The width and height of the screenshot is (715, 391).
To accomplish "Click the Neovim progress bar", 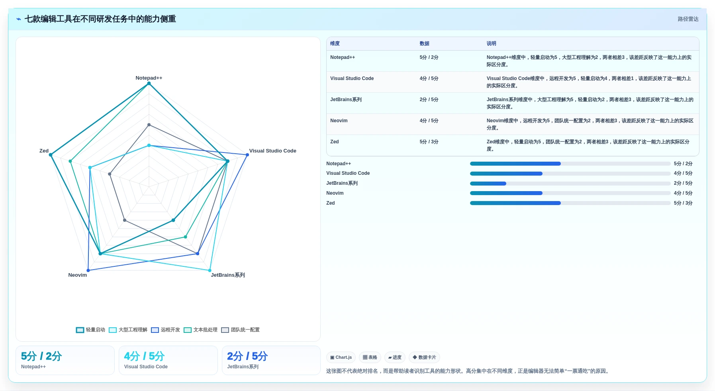I will (x=570, y=193).
